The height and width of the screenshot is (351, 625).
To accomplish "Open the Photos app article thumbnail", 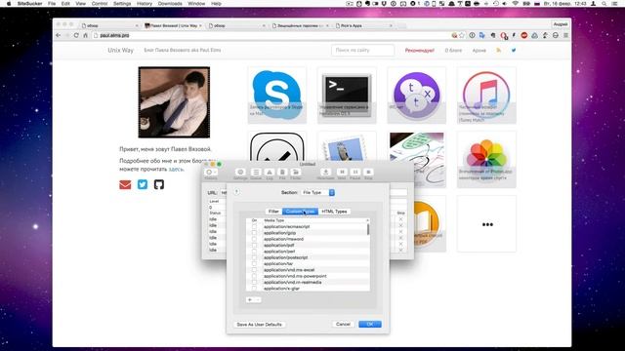I will pyautogui.click(x=486, y=159).
